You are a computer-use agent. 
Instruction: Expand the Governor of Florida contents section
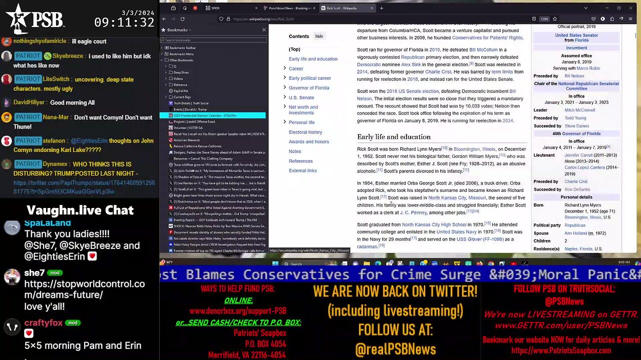click(284, 87)
